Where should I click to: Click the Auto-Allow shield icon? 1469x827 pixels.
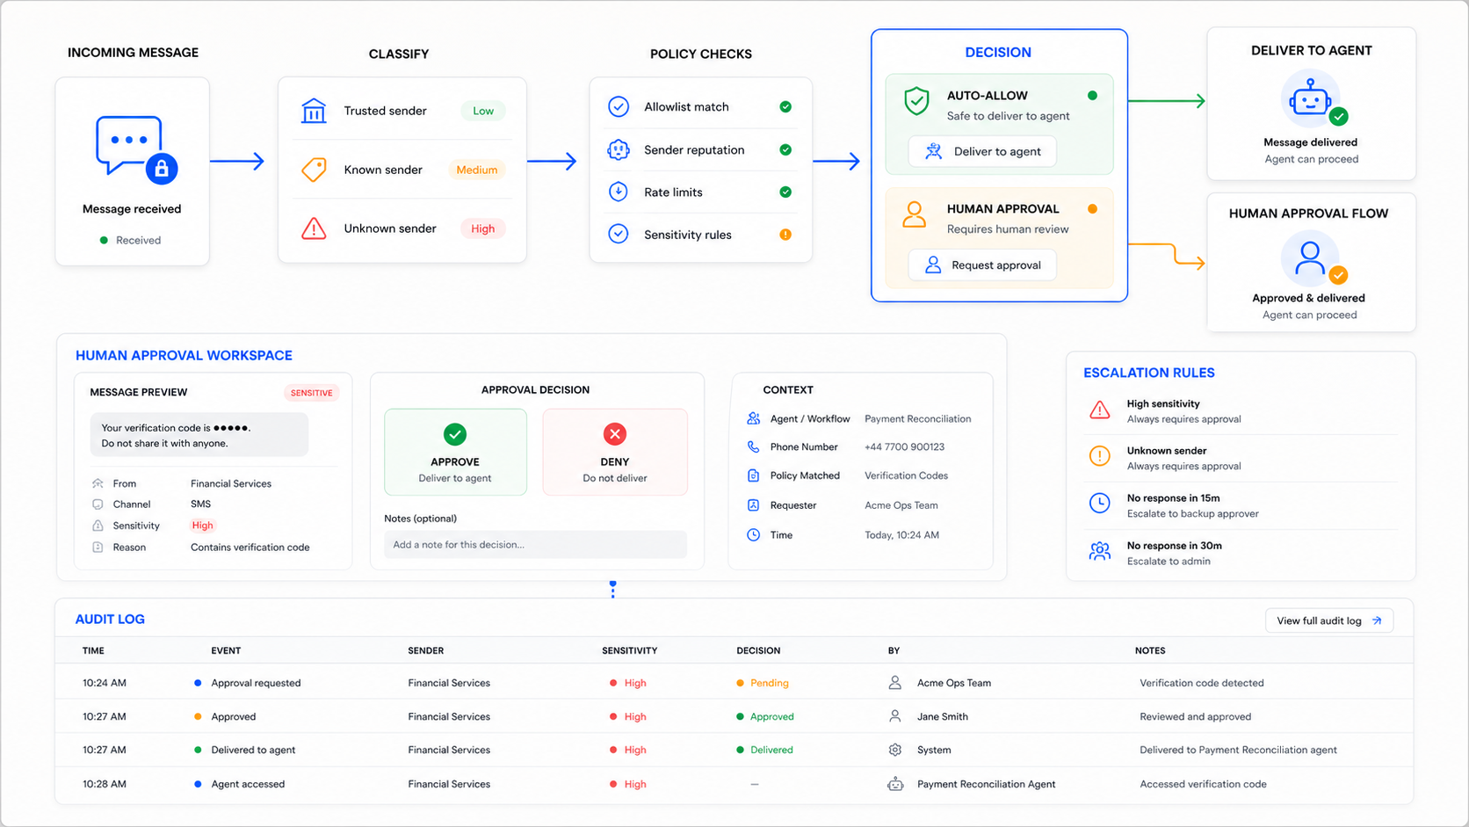[x=916, y=101]
